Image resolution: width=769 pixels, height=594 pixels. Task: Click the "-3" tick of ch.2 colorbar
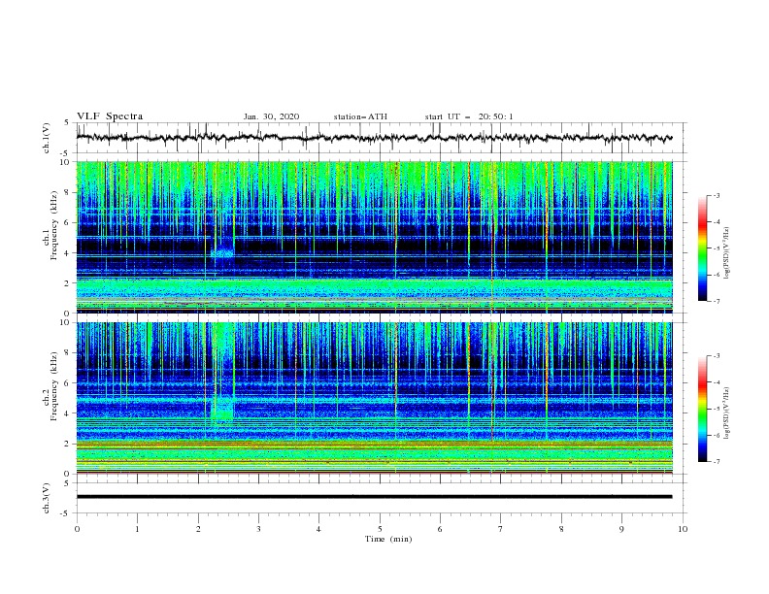pos(717,356)
